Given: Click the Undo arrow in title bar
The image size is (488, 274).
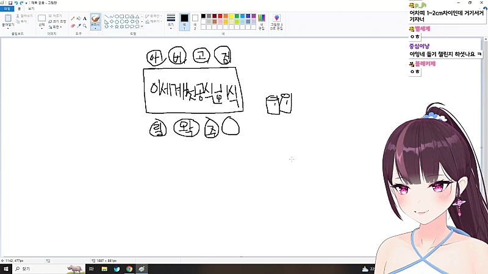Looking at the screenshot, I should [16, 3].
